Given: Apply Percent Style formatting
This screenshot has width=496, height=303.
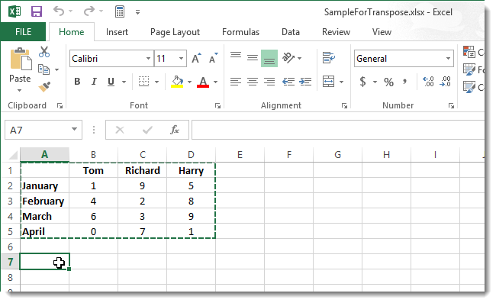Looking at the screenshot, I should pyautogui.click(x=388, y=82).
